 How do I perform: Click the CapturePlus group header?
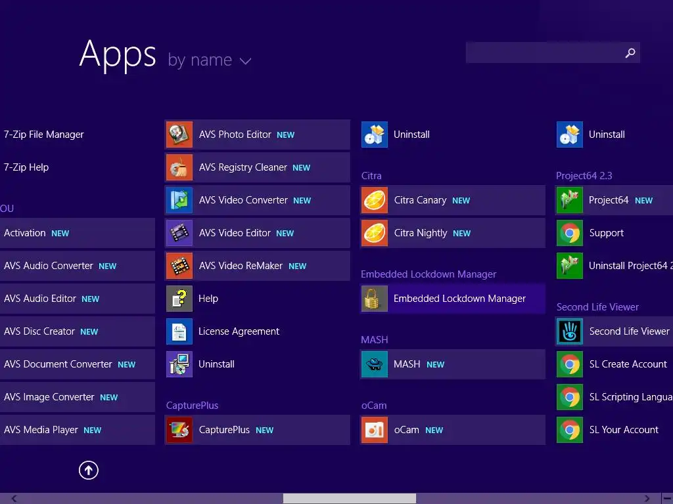193,406
